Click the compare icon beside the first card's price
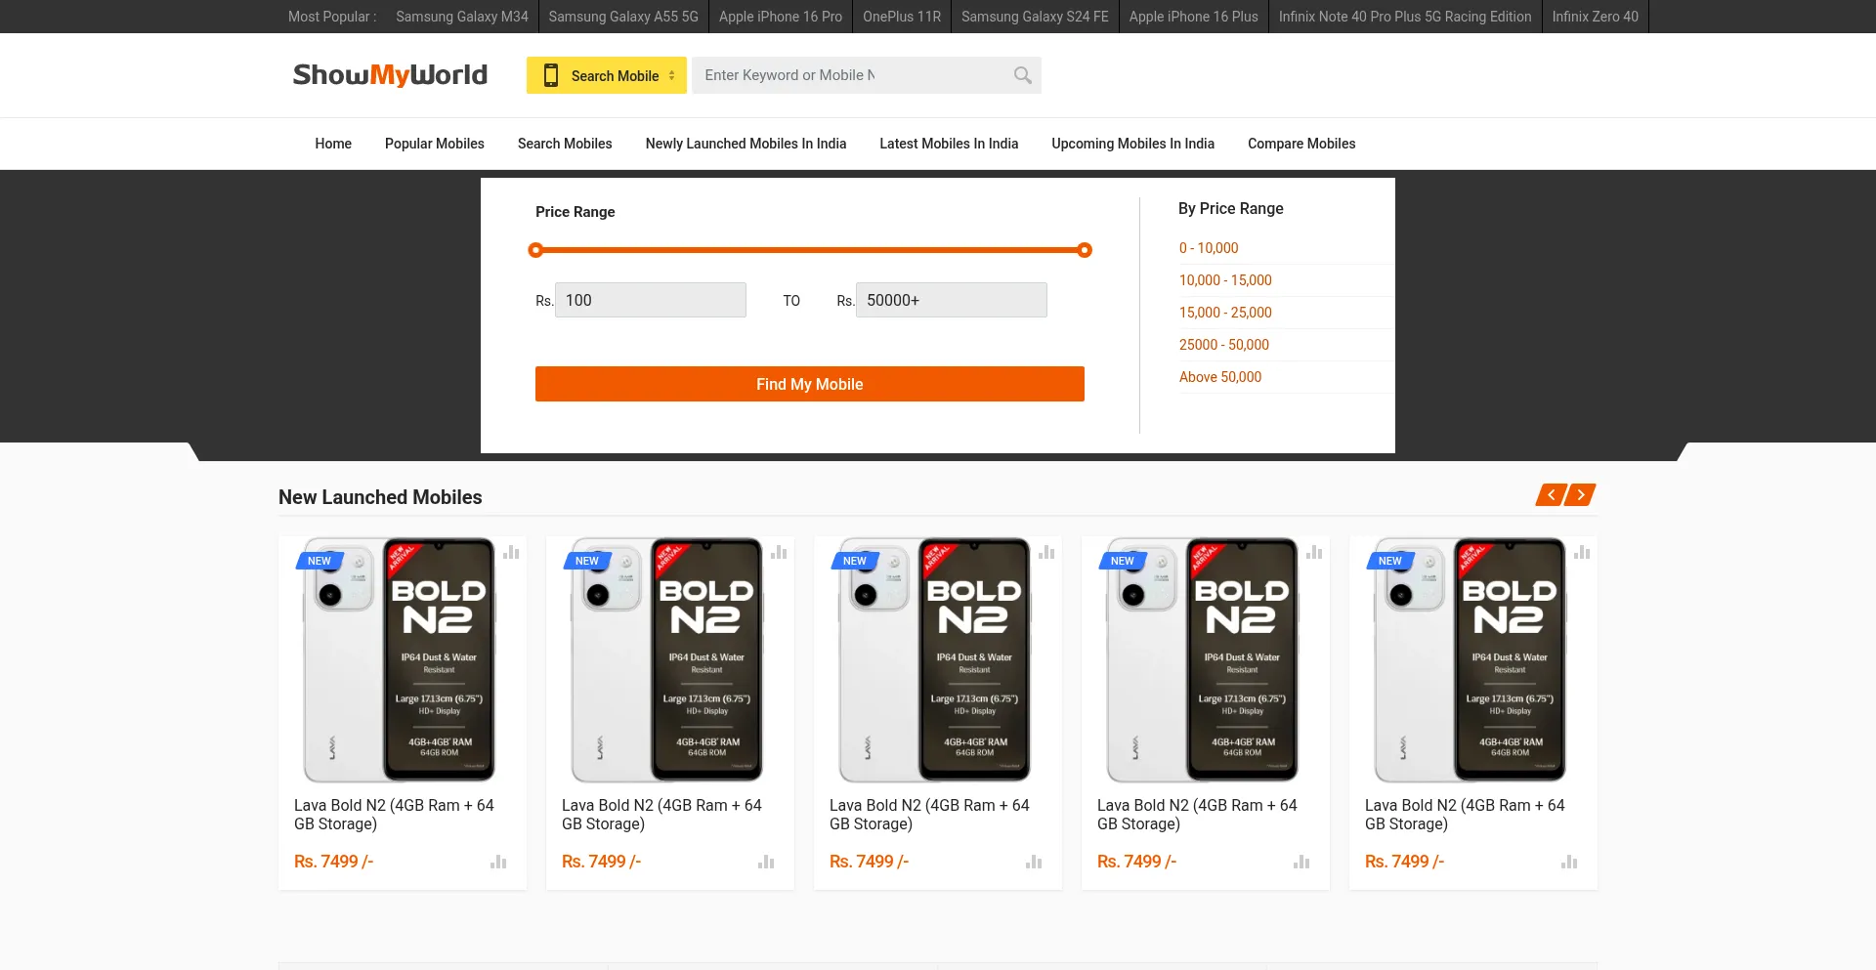 (x=498, y=862)
